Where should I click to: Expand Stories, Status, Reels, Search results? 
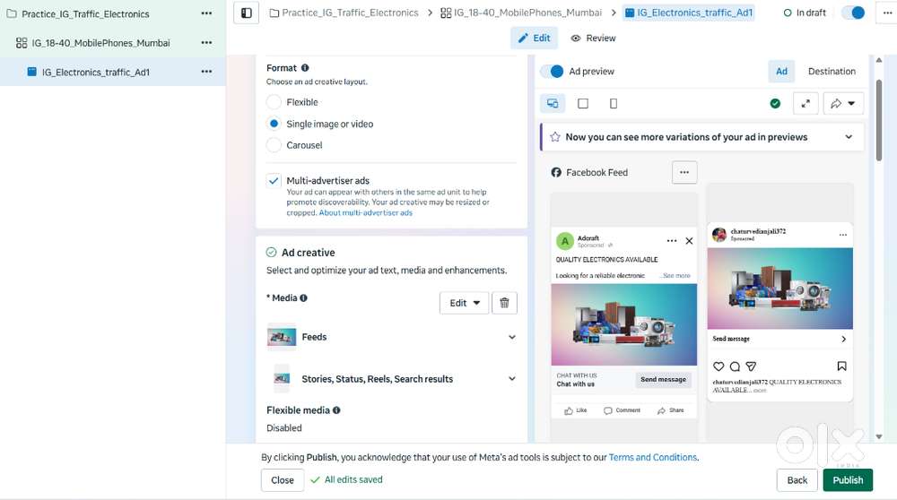[511, 379]
